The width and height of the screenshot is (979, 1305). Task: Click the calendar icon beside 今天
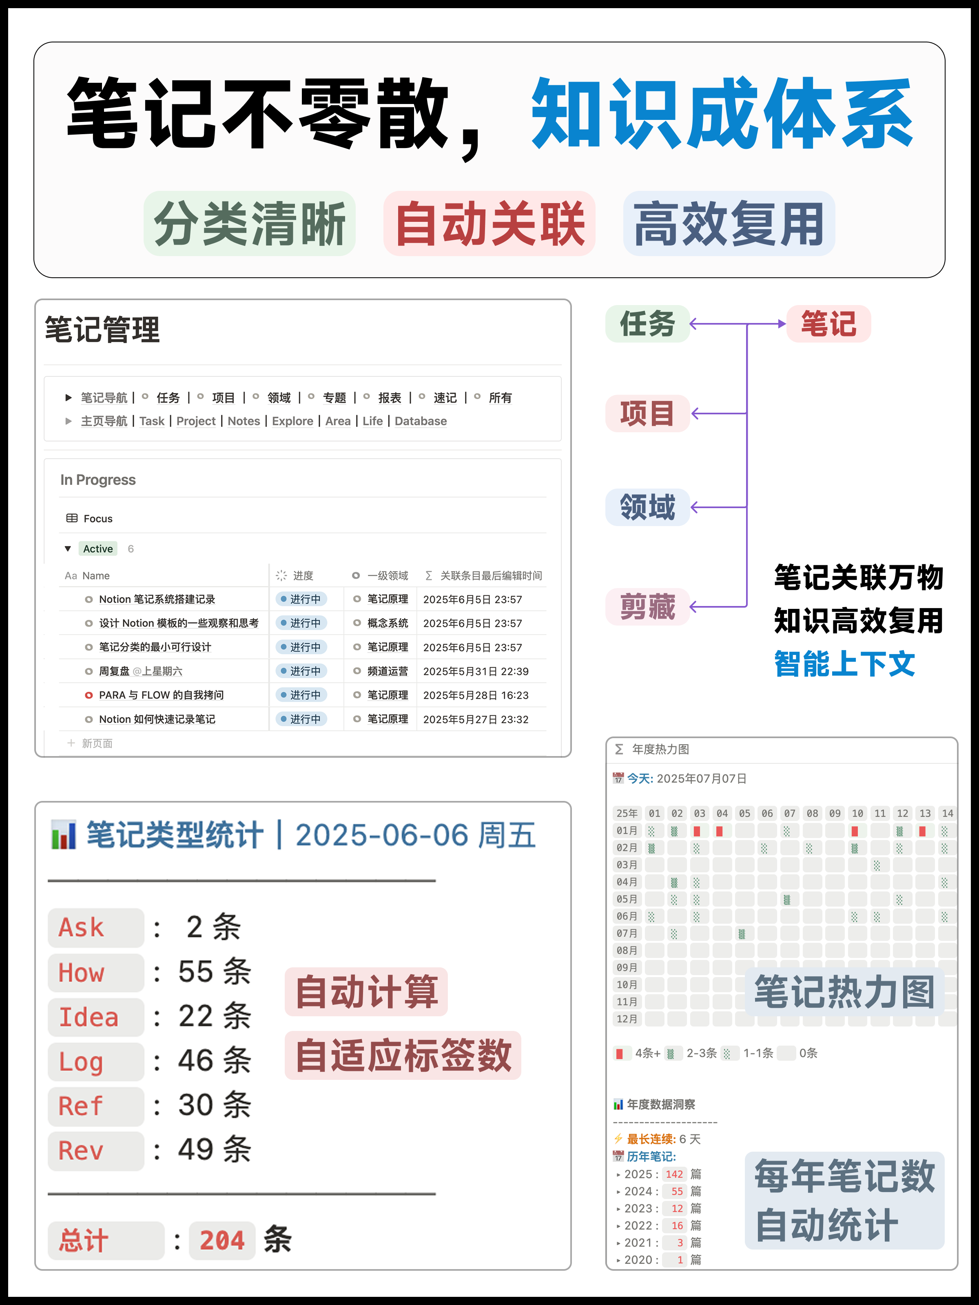click(618, 778)
